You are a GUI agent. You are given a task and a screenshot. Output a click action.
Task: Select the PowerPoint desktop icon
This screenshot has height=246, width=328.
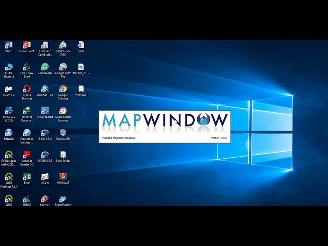coord(27,47)
